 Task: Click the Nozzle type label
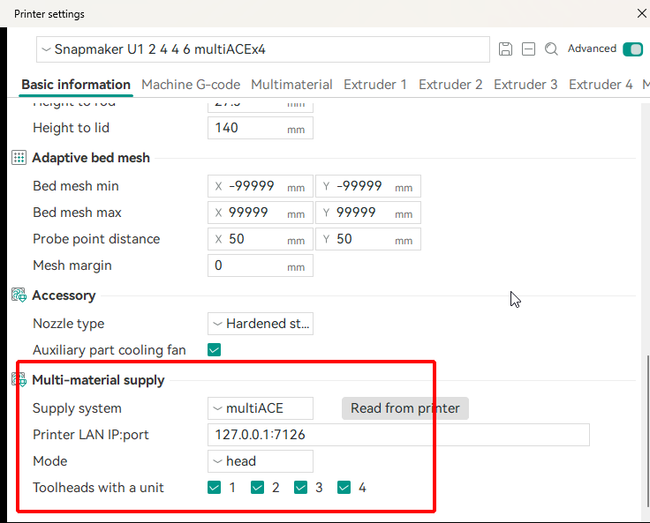point(68,324)
